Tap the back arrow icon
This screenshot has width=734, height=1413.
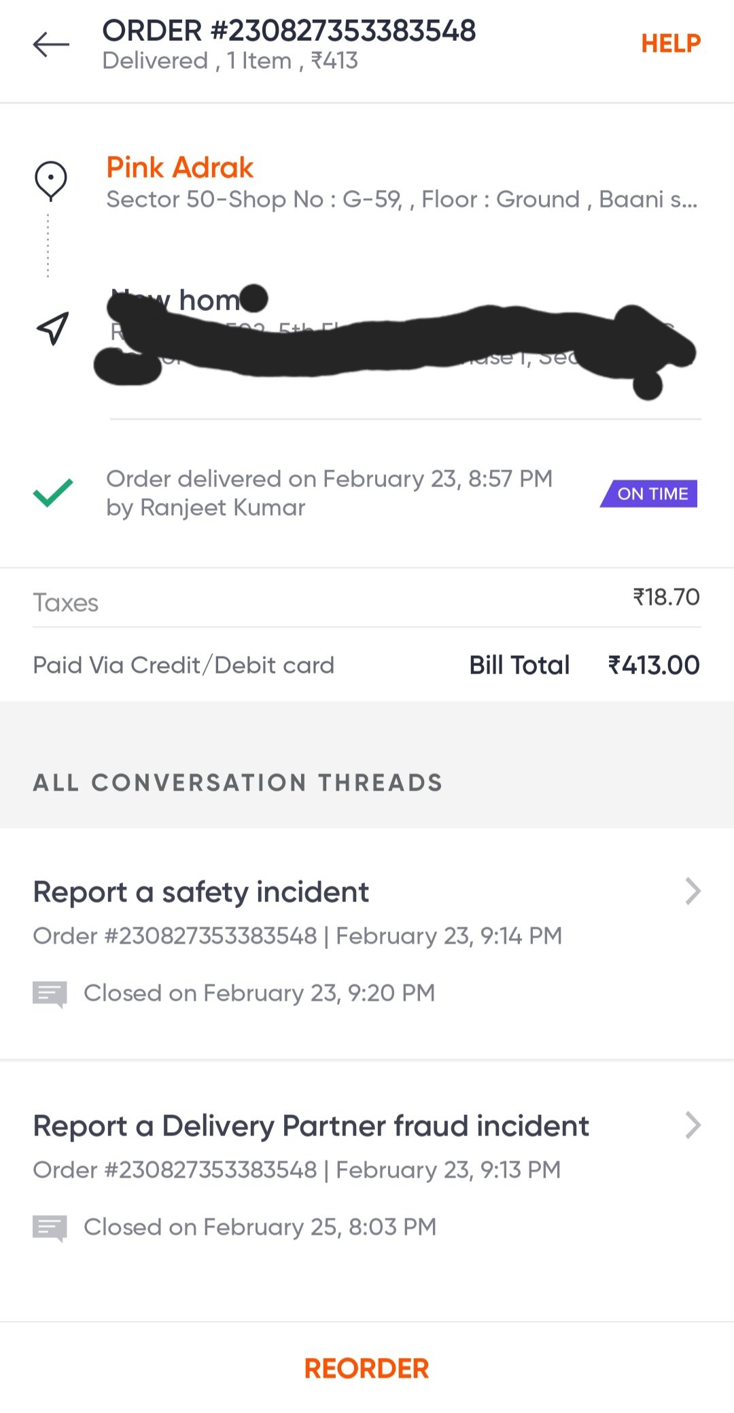pos(51,45)
